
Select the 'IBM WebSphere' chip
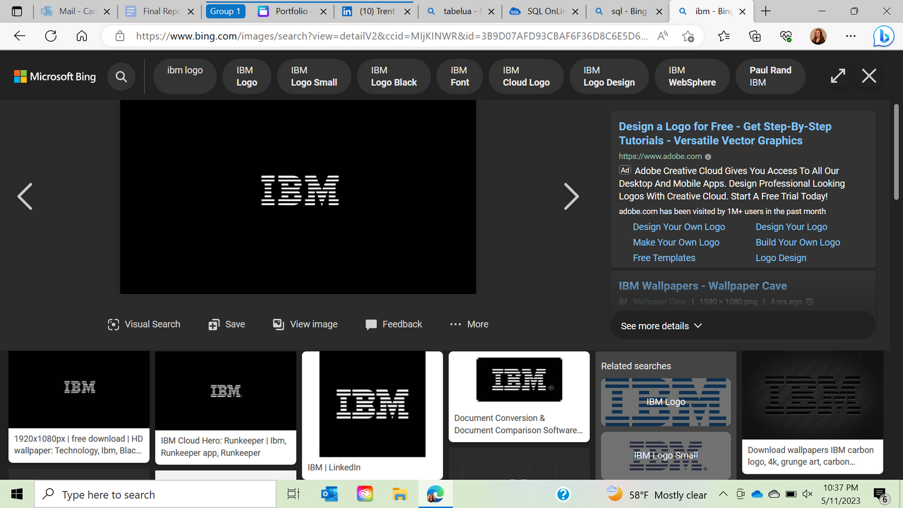[x=692, y=76]
